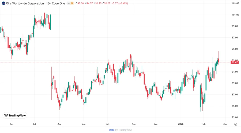Click the 83.00 price axis label
The width and height of the screenshot is (241, 133).
coord(235,117)
